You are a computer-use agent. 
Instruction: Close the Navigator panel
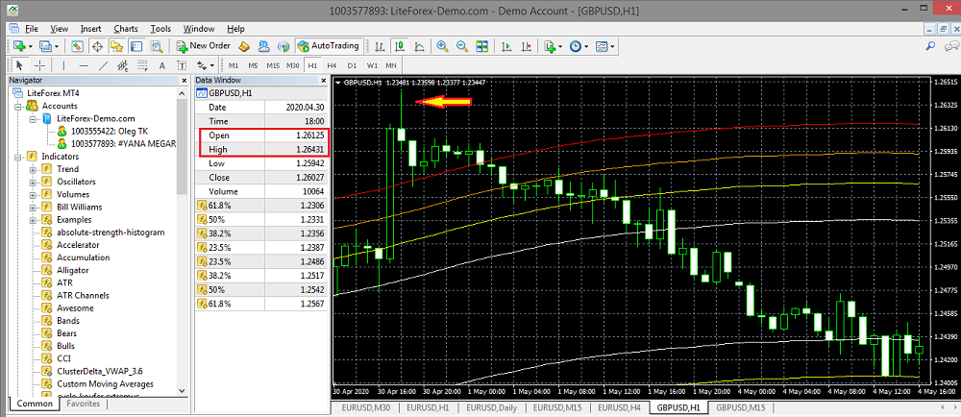click(185, 80)
